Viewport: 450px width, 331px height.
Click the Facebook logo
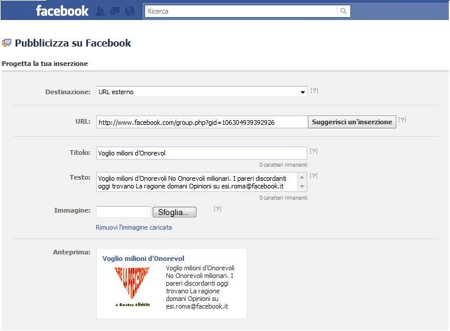click(62, 11)
